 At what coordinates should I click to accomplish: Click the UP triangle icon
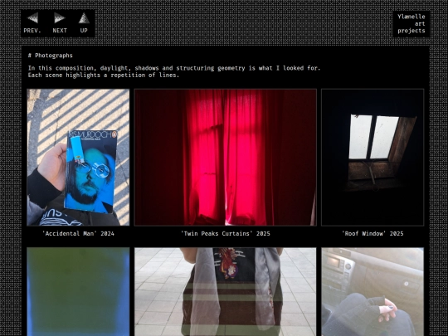coord(84,18)
